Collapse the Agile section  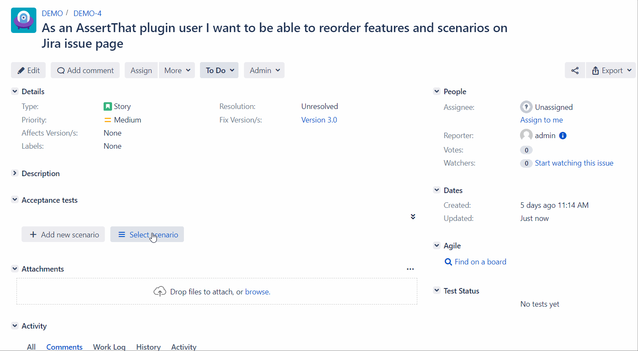437,245
